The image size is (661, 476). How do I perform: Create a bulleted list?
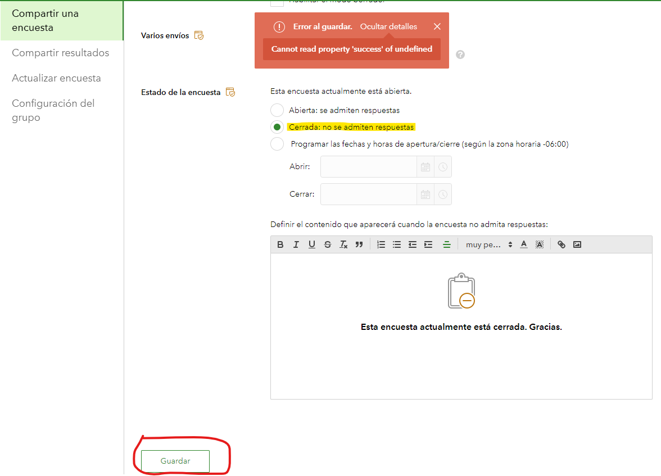click(397, 244)
